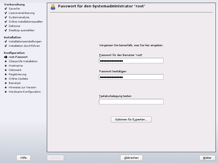Image resolution: width=218 pixels, height=163 pixels.
Task: Select the Registrierung step label
Action: tap(17, 74)
